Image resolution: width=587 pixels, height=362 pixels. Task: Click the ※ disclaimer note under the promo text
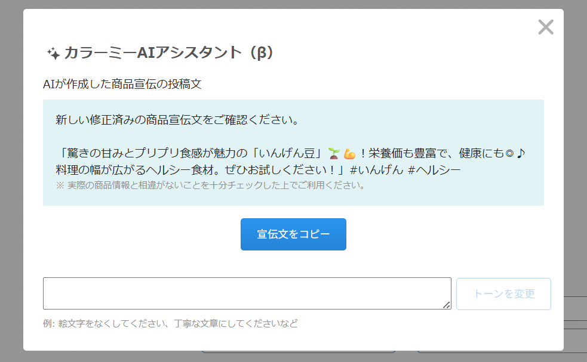[x=210, y=185]
